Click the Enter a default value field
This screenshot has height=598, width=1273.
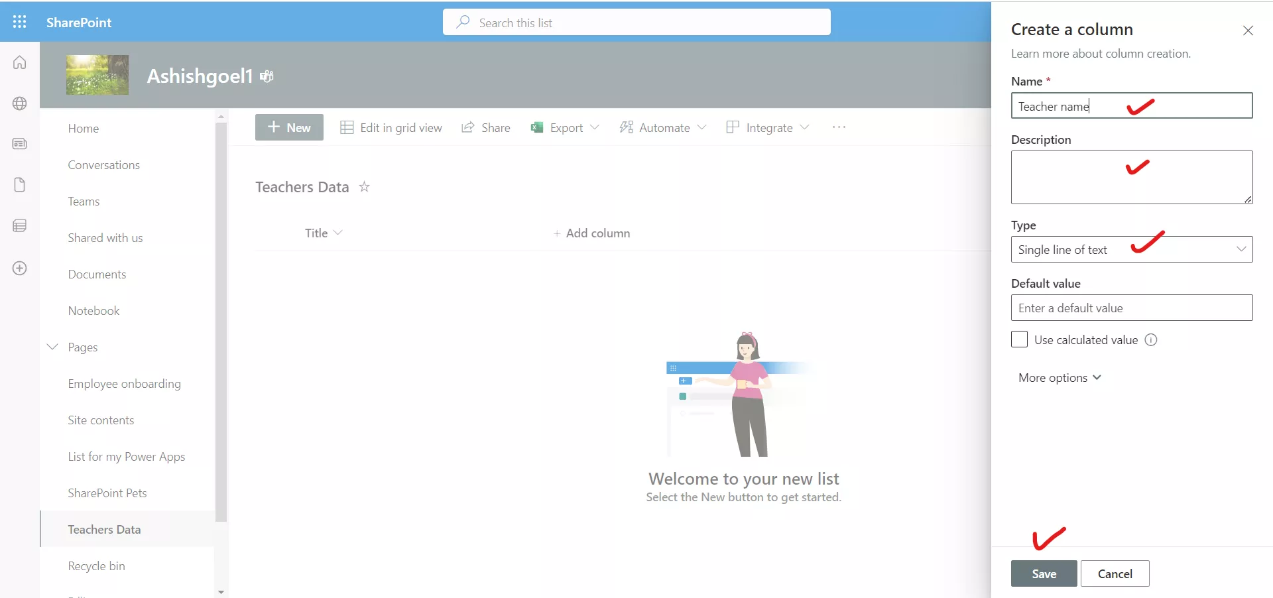(1131, 308)
